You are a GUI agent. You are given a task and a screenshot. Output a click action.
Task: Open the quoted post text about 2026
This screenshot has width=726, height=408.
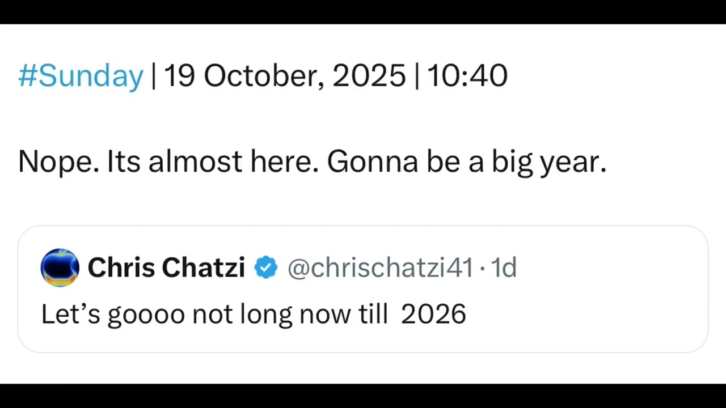point(254,314)
